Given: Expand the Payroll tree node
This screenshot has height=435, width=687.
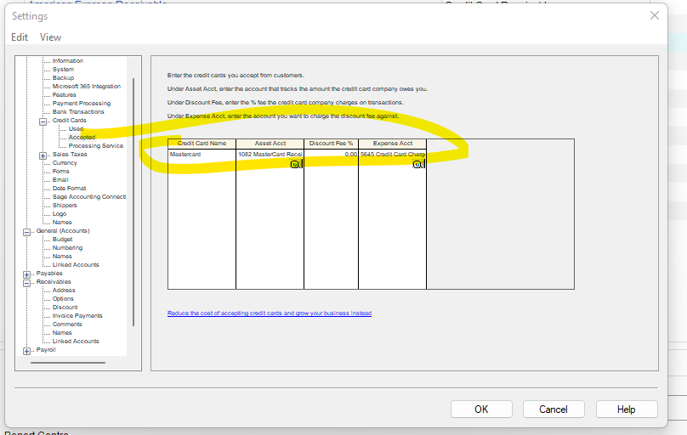Looking at the screenshot, I should [x=26, y=352].
